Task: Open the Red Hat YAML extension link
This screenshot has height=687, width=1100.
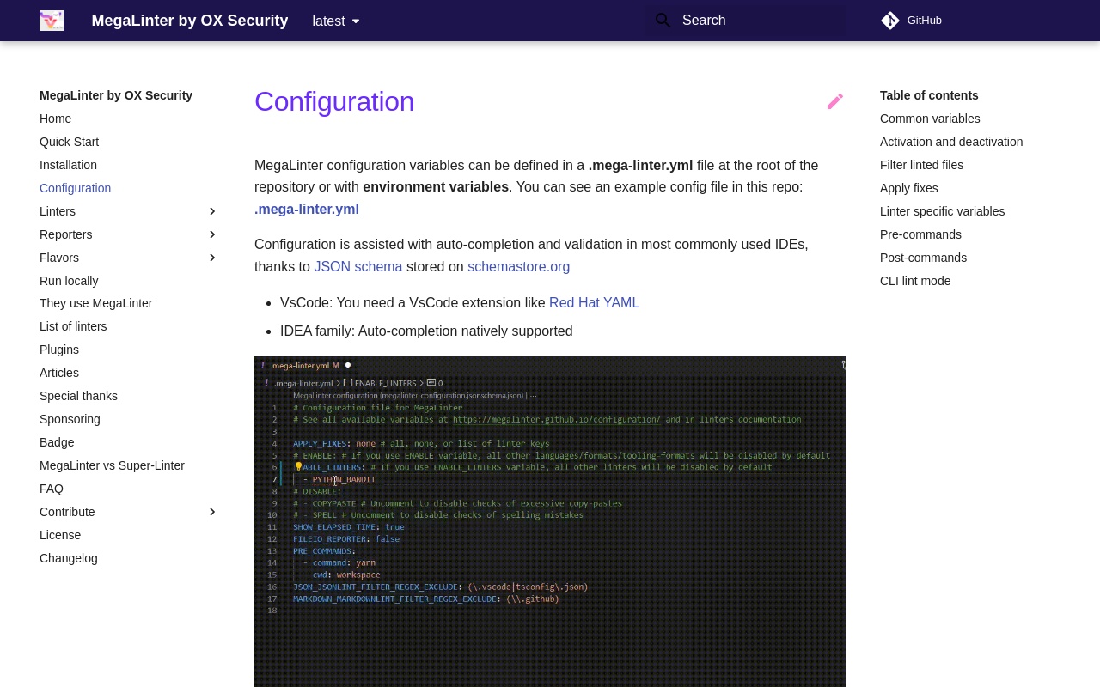Action: pyautogui.click(x=594, y=302)
